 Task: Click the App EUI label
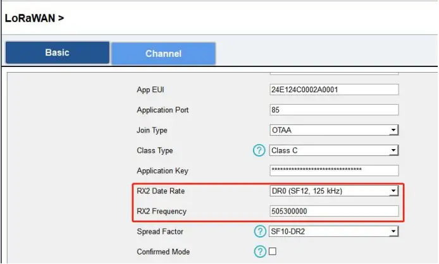(151, 90)
